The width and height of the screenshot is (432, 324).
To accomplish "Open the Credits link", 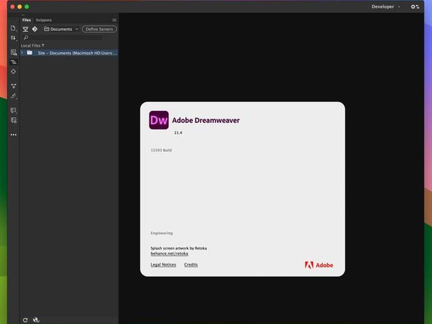I will tap(191, 265).
